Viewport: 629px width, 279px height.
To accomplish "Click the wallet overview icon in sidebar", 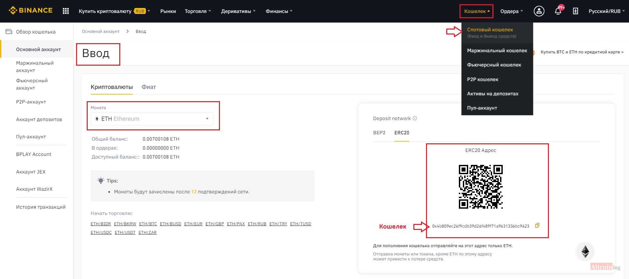I will [x=9, y=32].
